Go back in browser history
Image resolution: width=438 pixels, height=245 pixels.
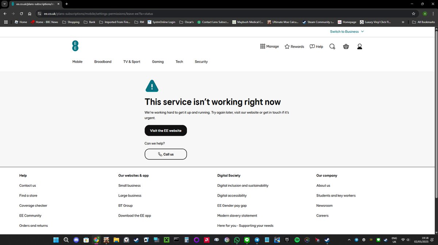click(5, 13)
